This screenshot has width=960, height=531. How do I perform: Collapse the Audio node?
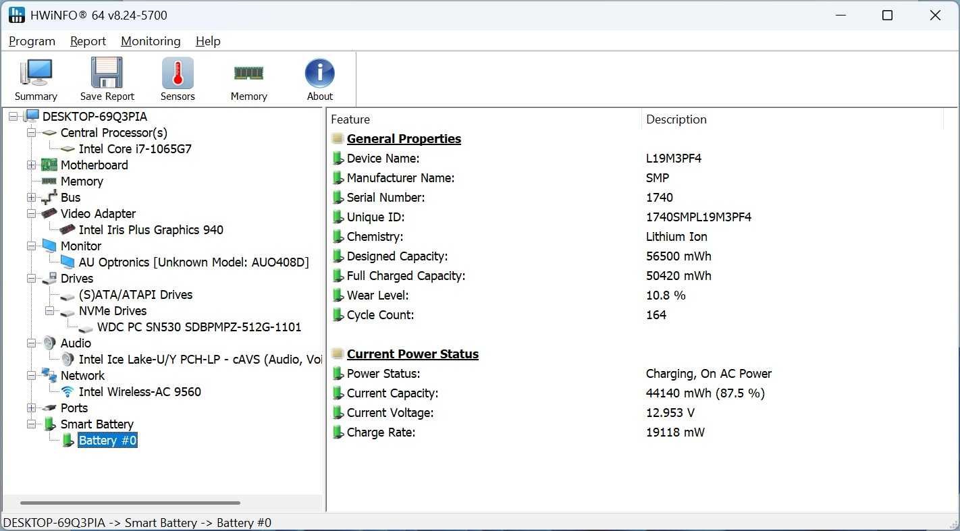pos(31,343)
